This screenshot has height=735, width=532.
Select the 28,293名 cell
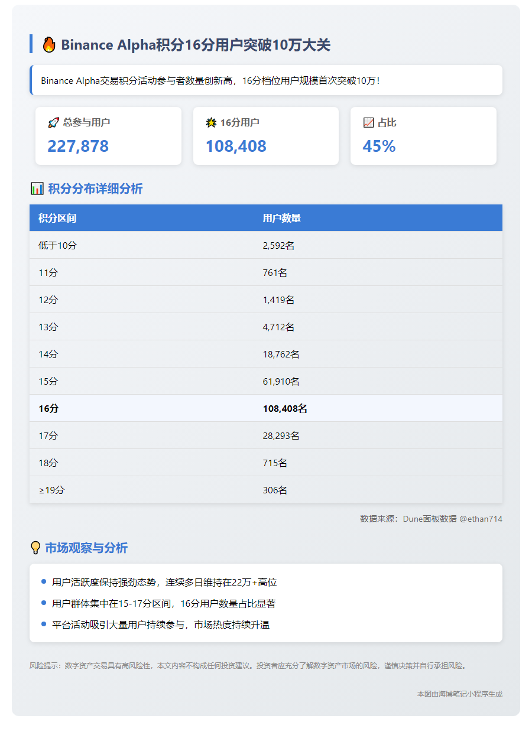(x=281, y=435)
